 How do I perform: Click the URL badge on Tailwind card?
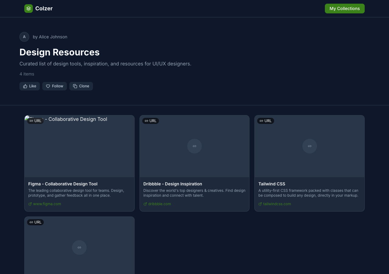[265, 121]
